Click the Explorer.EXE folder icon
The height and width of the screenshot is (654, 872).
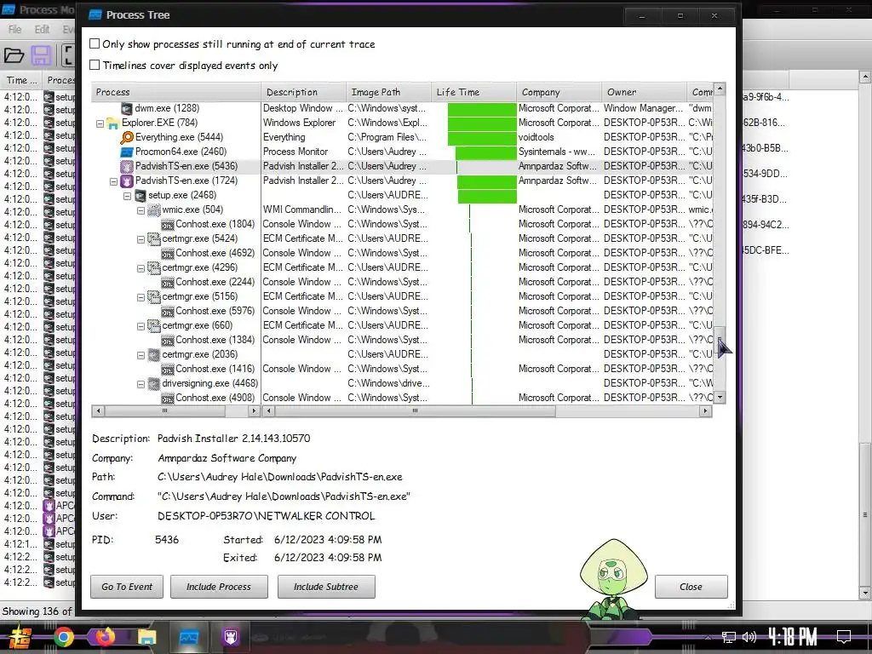coord(113,123)
